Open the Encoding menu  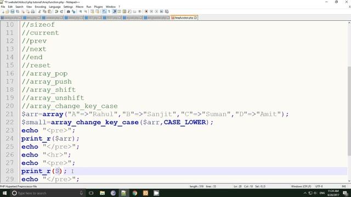click(x=40, y=7)
